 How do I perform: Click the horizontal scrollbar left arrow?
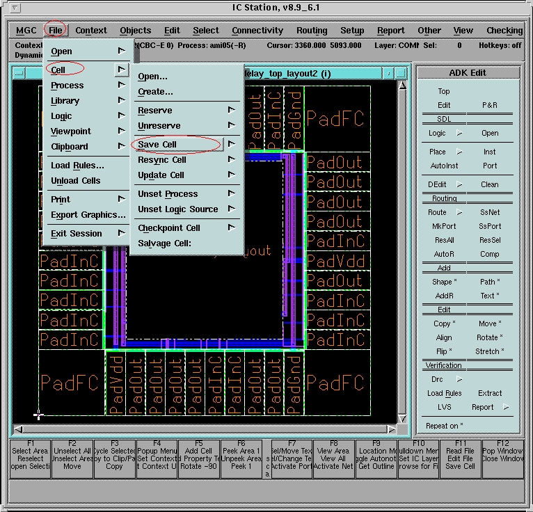19,429
